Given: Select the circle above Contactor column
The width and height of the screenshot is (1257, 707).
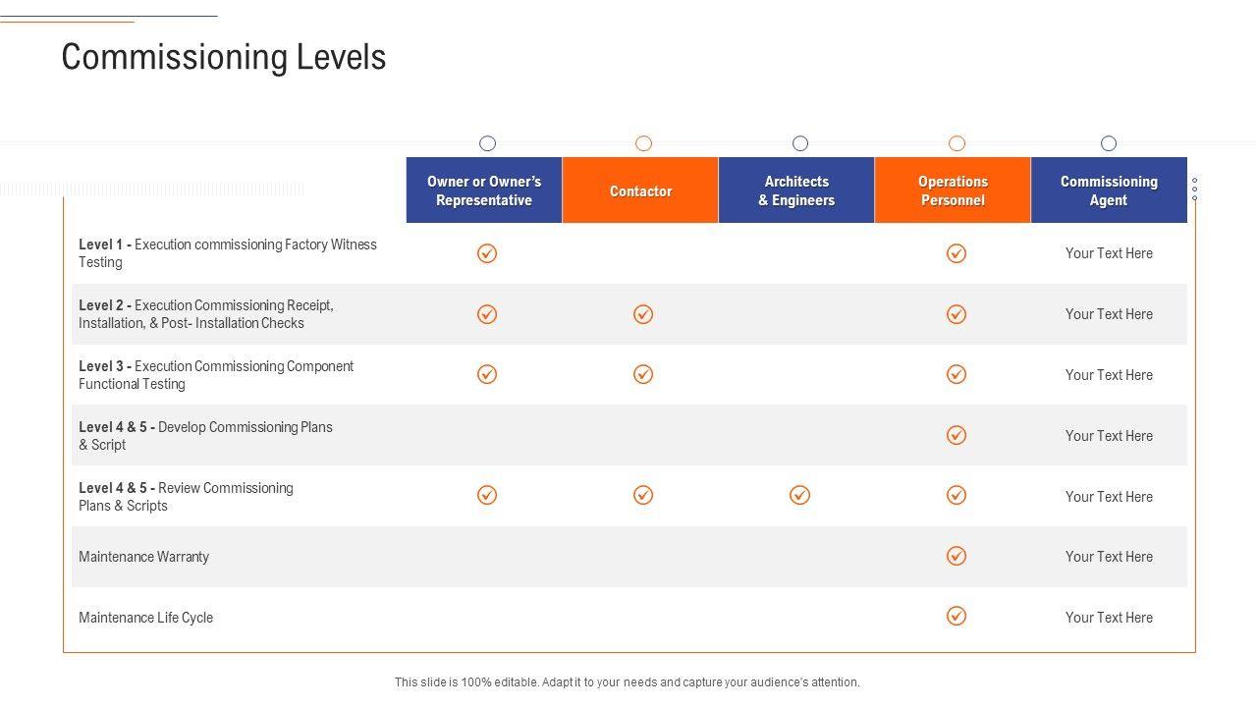Looking at the screenshot, I should point(643,143).
